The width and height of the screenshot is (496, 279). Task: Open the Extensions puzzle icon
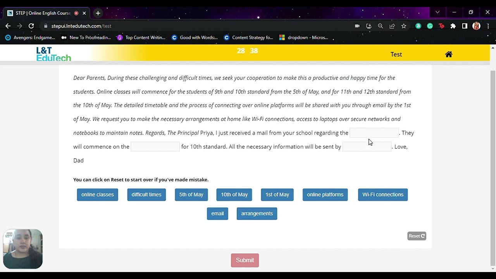pyautogui.click(x=453, y=26)
